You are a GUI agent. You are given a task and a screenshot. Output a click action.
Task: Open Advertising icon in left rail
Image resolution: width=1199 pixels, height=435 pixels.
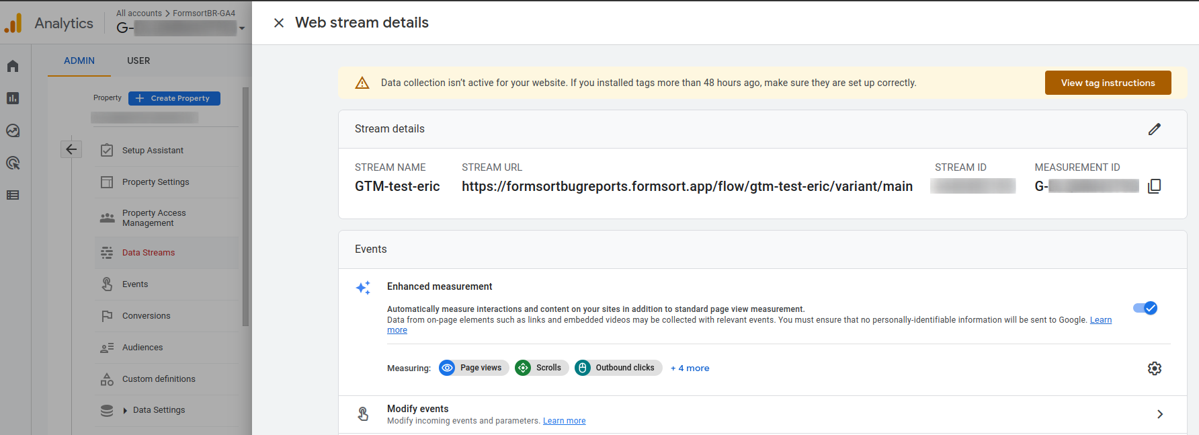(x=13, y=163)
